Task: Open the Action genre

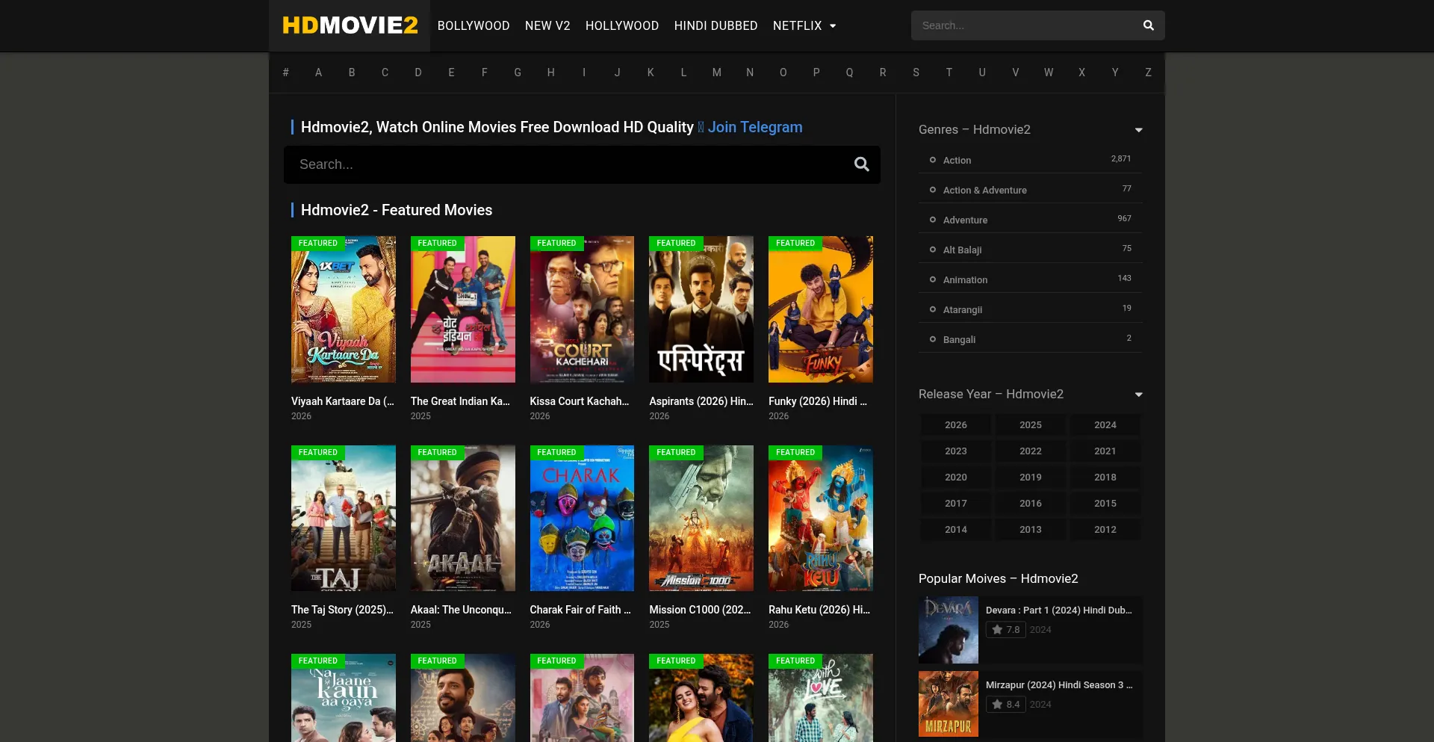Action: (x=957, y=160)
